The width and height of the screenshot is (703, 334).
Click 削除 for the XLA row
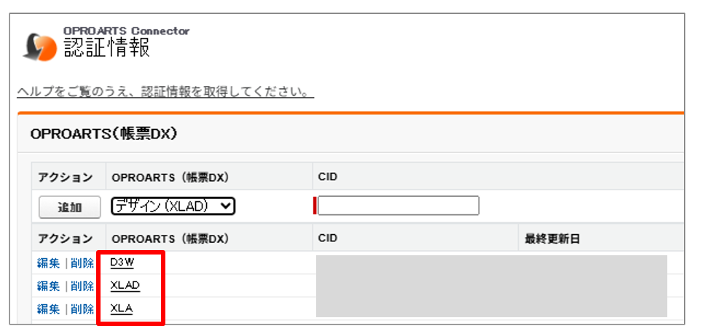pos(82,308)
